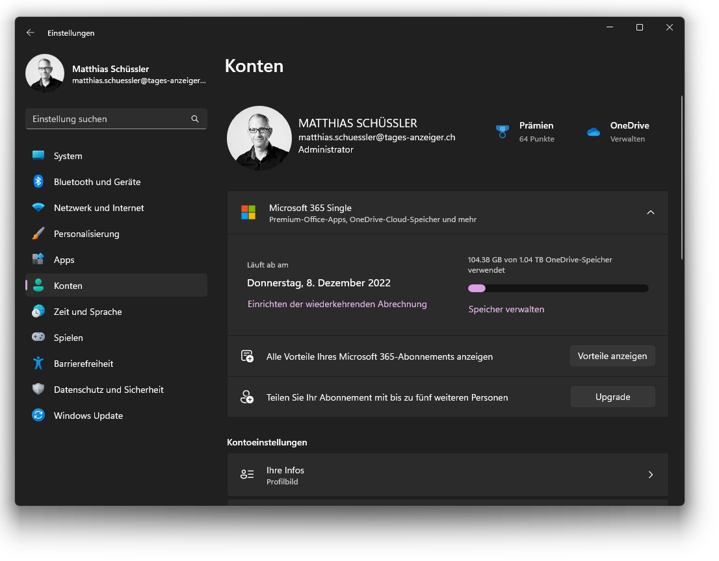Click the Bluetooth icon in sidebar

pos(38,181)
